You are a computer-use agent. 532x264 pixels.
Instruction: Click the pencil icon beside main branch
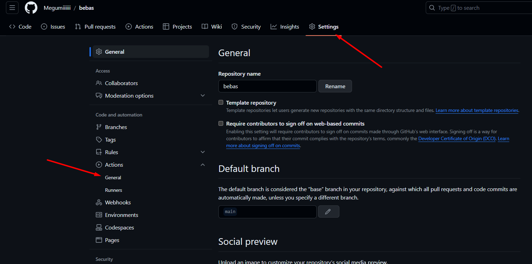(x=328, y=212)
